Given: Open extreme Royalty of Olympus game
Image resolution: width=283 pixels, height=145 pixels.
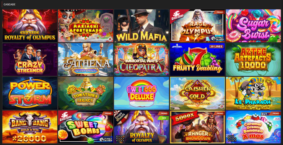Looking at the screenshot, I should (30, 26).
